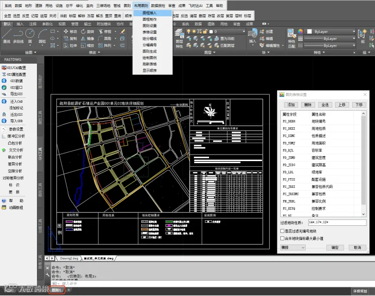Click the 旋转 rotate tool icon
The height and width of the screenshot is (296, 375).
tap(87, 31)
